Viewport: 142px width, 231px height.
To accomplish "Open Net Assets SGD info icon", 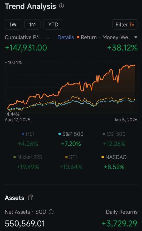I will (x=51, y=212).
